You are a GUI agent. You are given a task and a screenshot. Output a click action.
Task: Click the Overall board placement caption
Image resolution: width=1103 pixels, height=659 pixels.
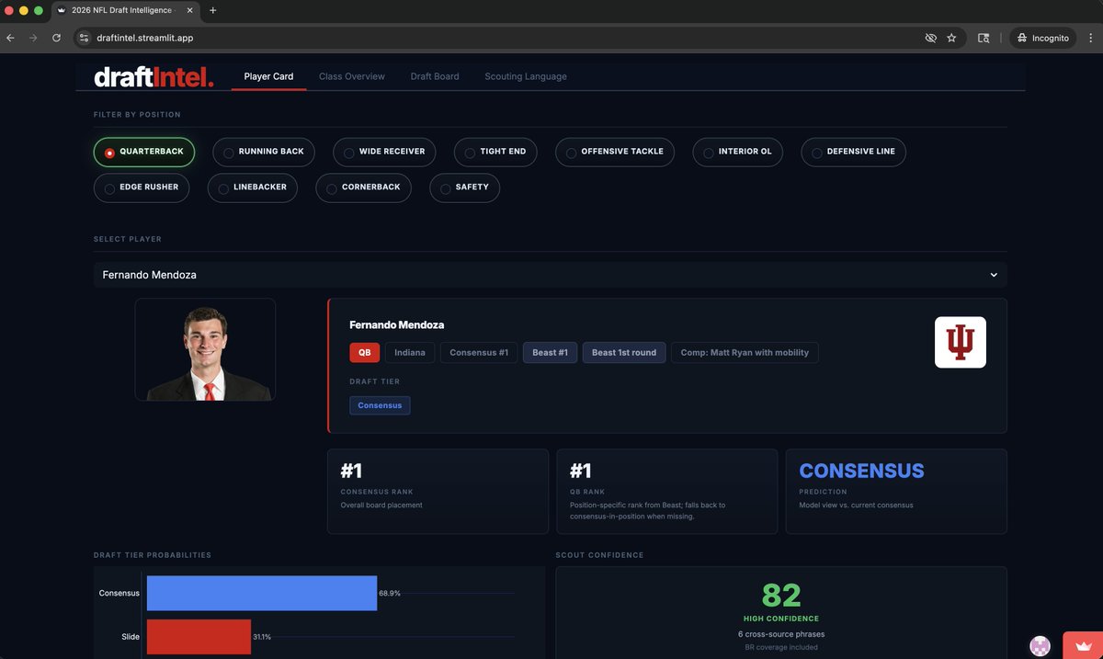coord(381,506)
